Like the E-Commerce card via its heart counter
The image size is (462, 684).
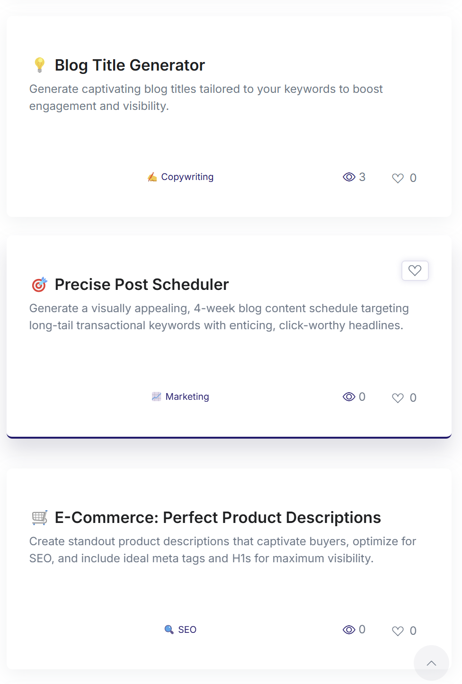pos(398,631)
